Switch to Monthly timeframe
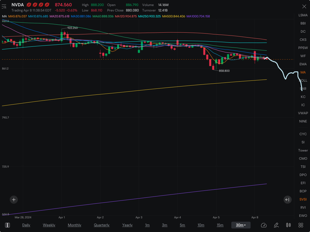 tap(74, 225)
